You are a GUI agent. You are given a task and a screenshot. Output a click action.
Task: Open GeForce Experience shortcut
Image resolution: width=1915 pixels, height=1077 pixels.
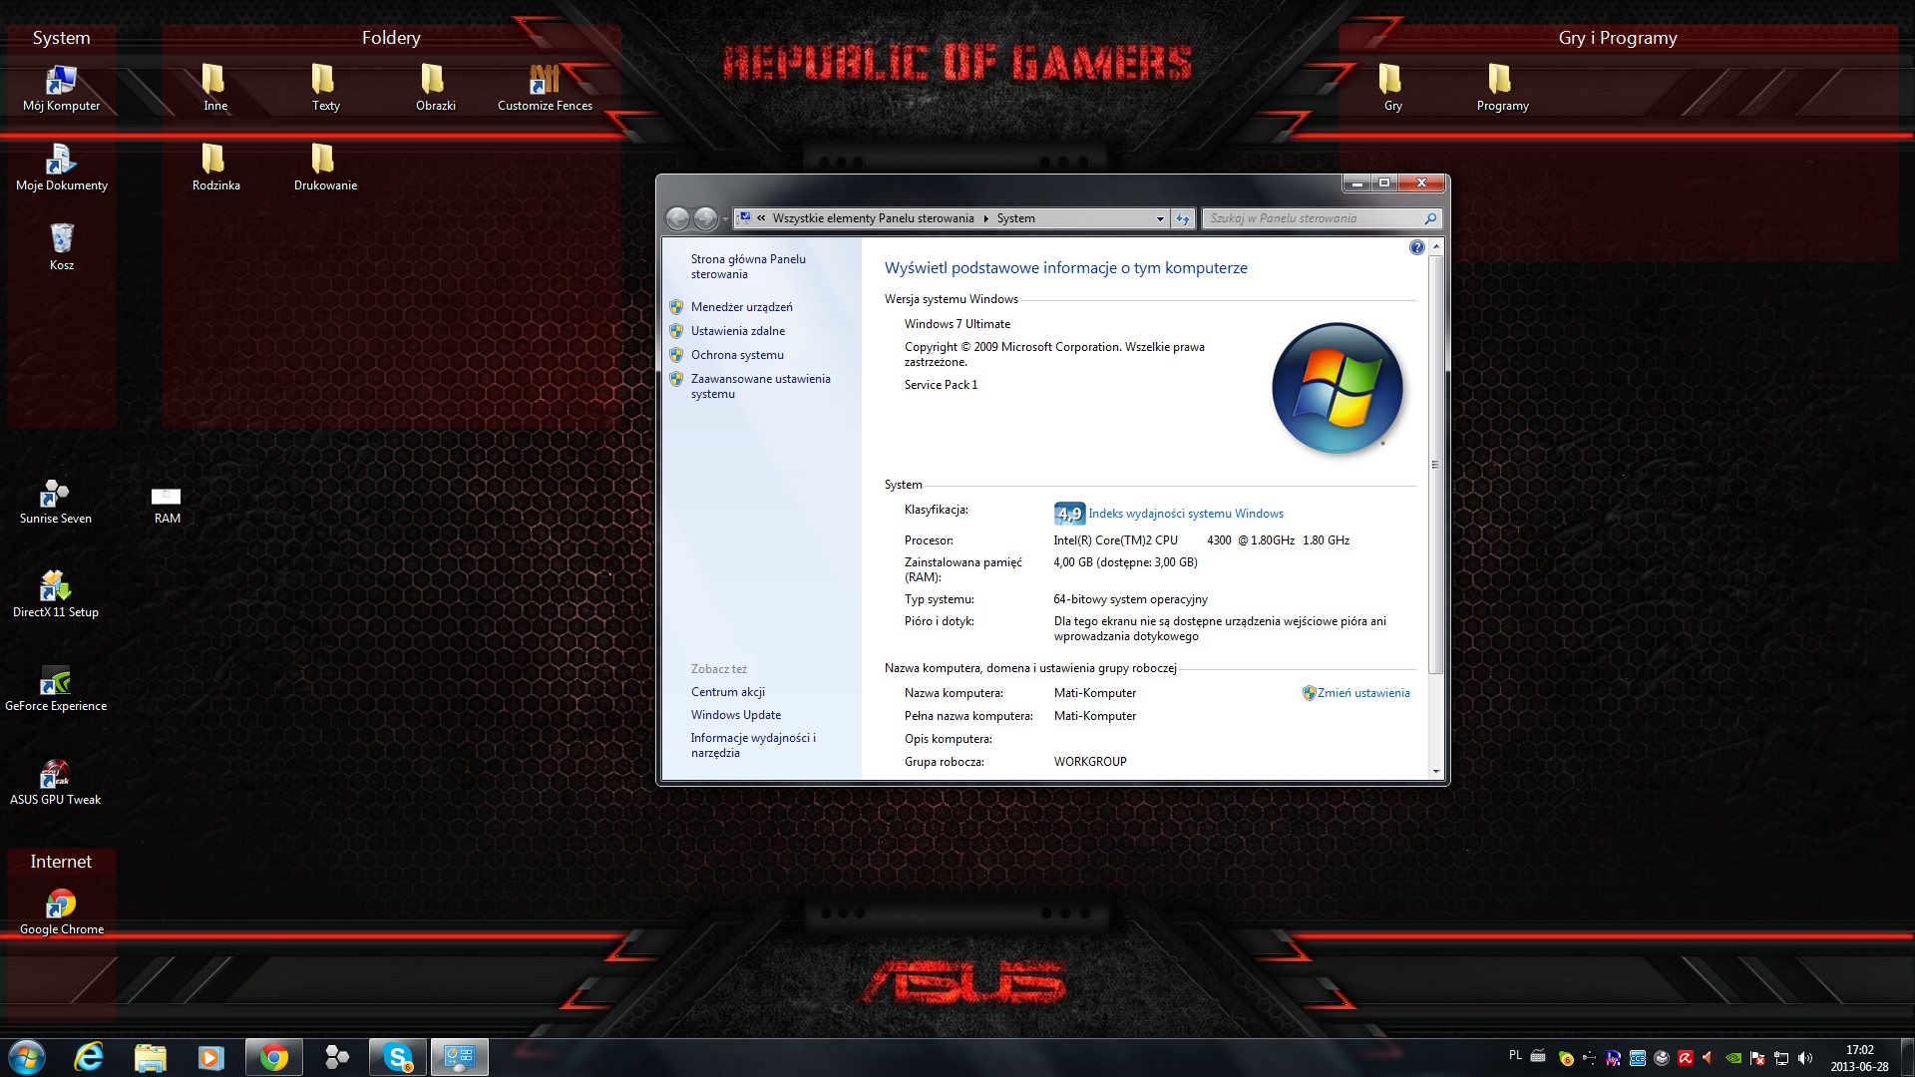[x=55, y=689]
